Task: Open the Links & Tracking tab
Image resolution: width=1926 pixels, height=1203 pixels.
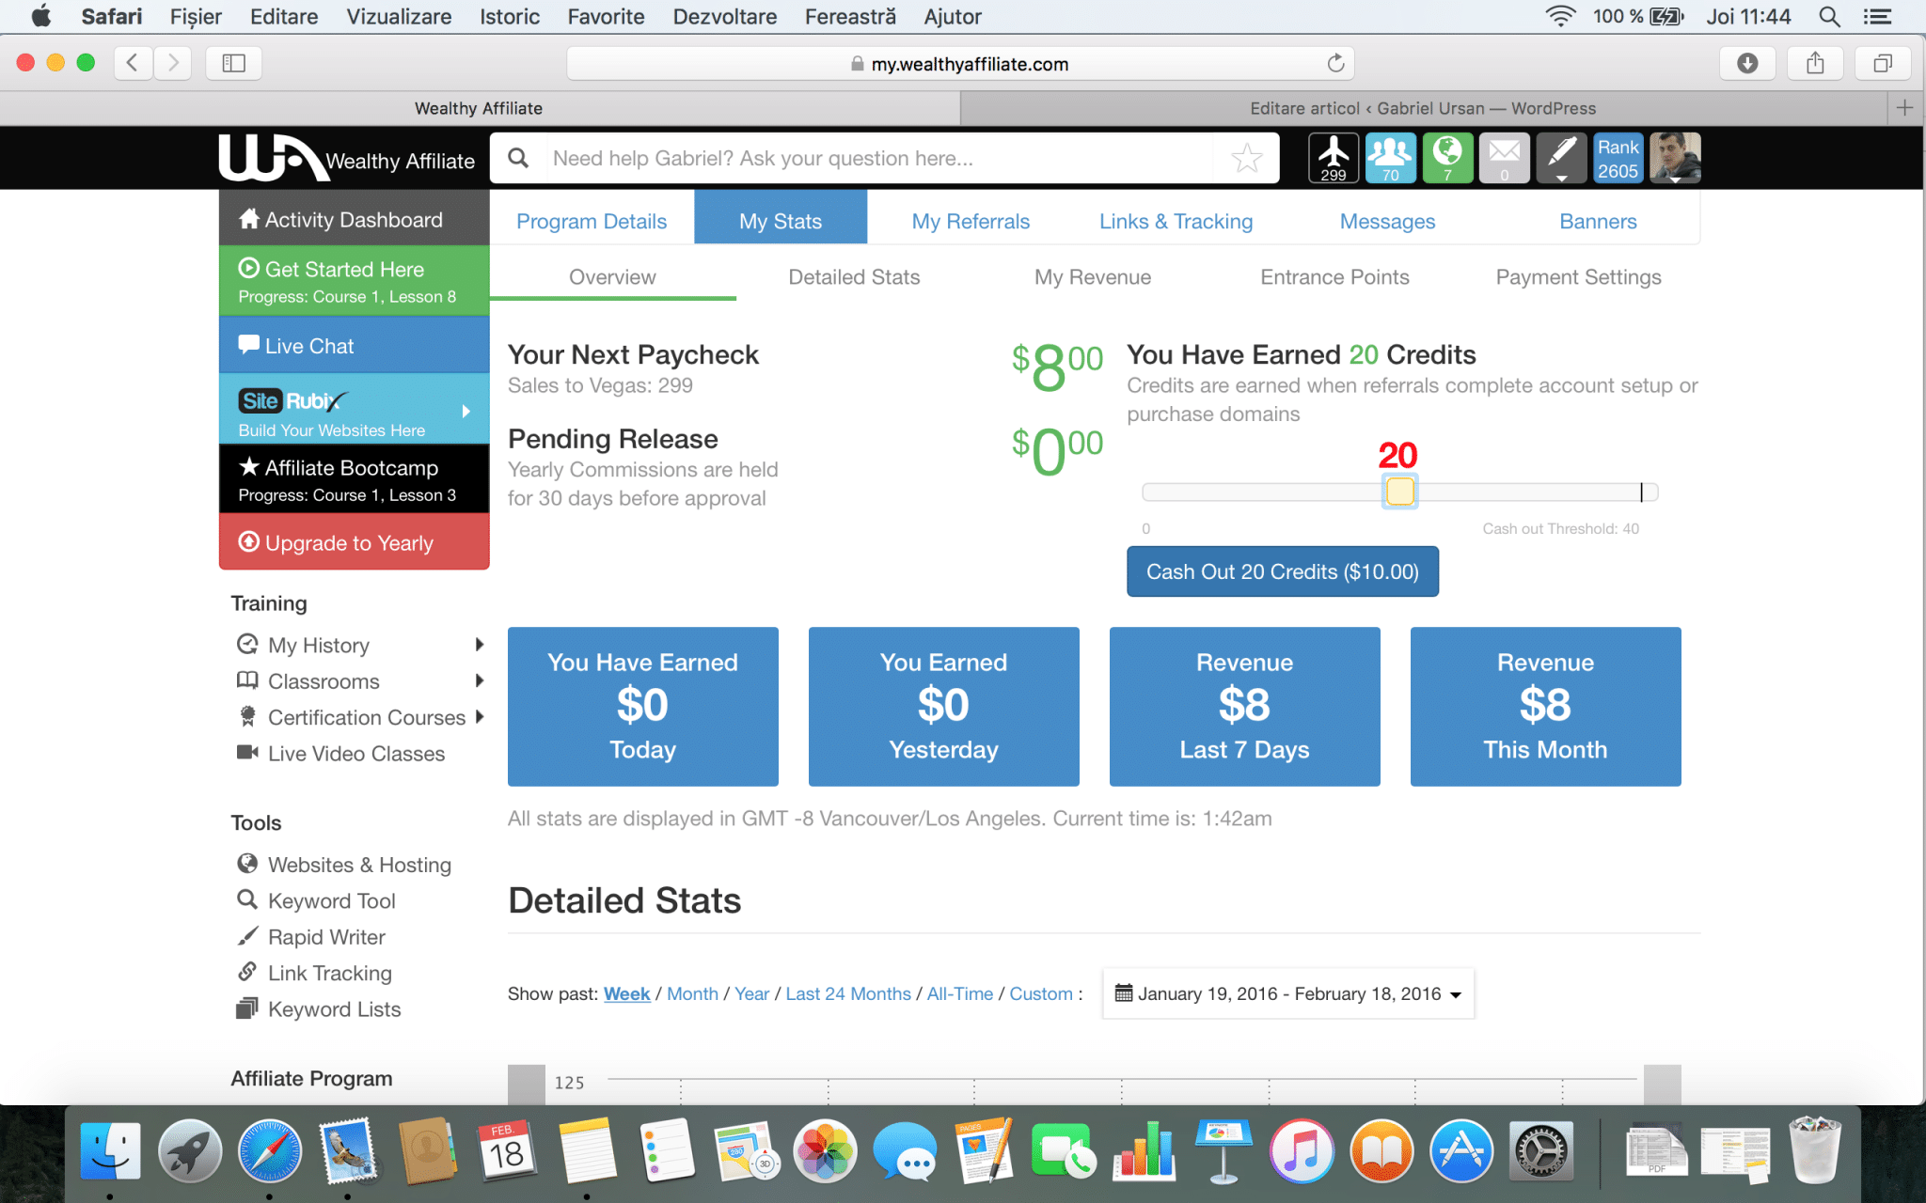Action: click(x=1176, y=221)
